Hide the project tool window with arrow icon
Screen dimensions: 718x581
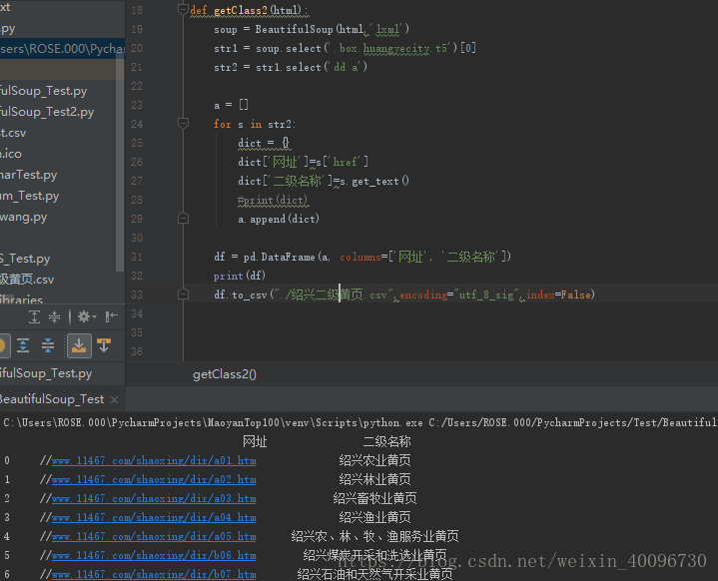click(x=112, y=316)
